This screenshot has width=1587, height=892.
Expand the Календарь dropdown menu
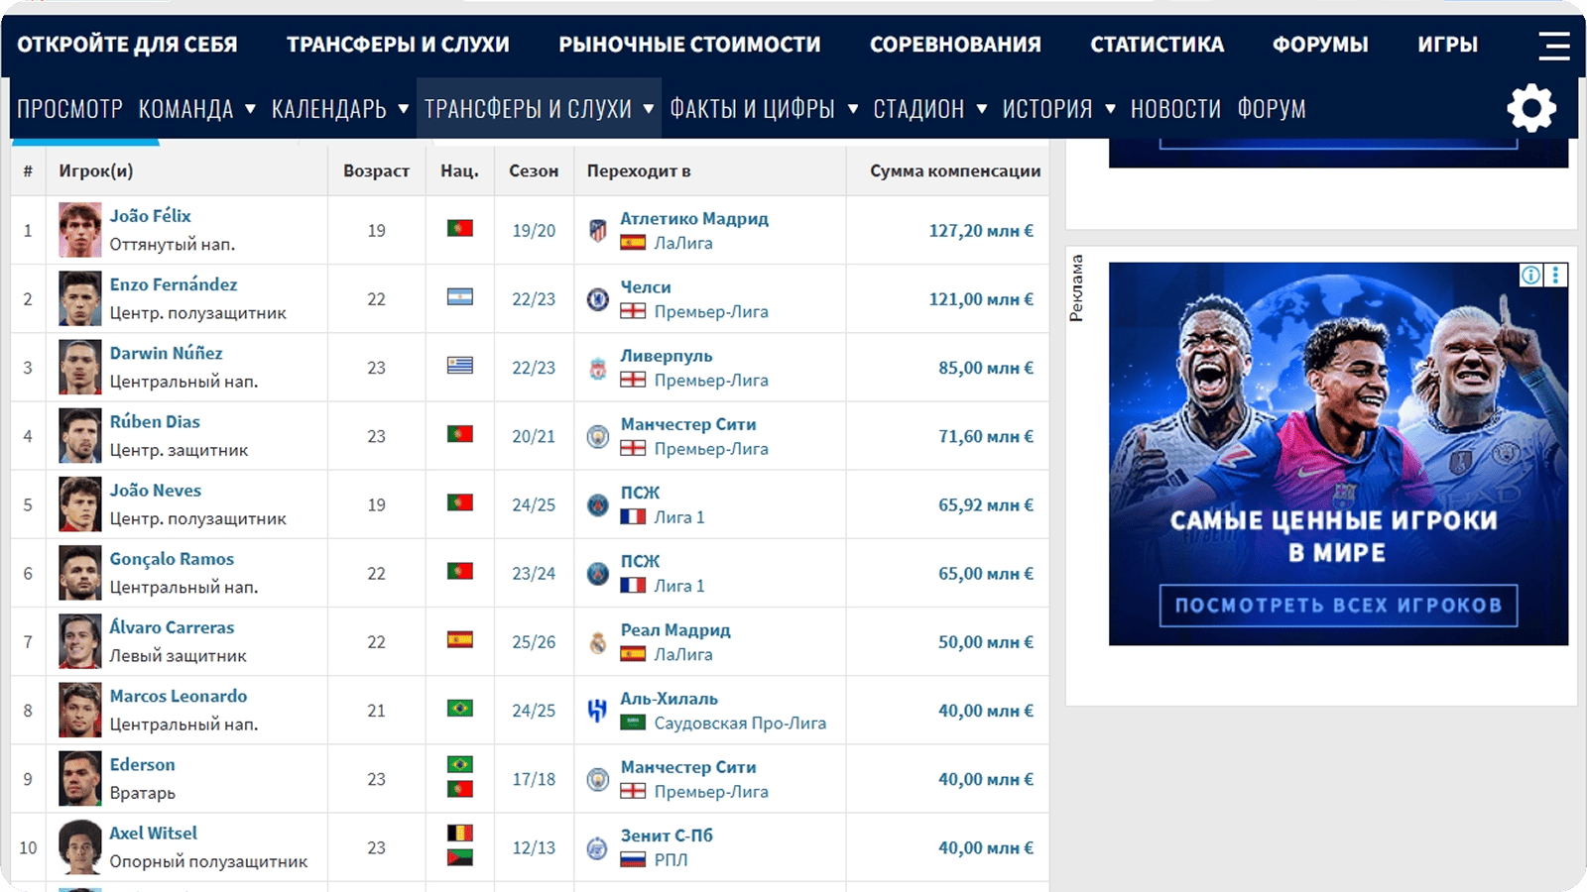click(x=404, y=109)
